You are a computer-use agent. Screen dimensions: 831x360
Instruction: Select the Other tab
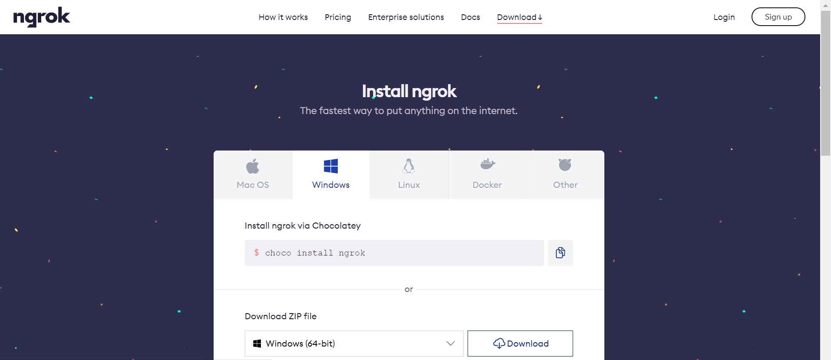click(x=565, y=175)
